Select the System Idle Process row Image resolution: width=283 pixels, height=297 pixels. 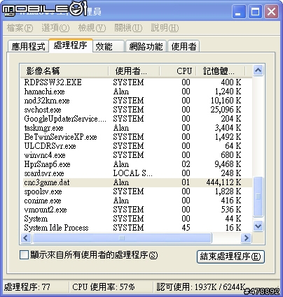pyautogui.click(x=136, y=228)
